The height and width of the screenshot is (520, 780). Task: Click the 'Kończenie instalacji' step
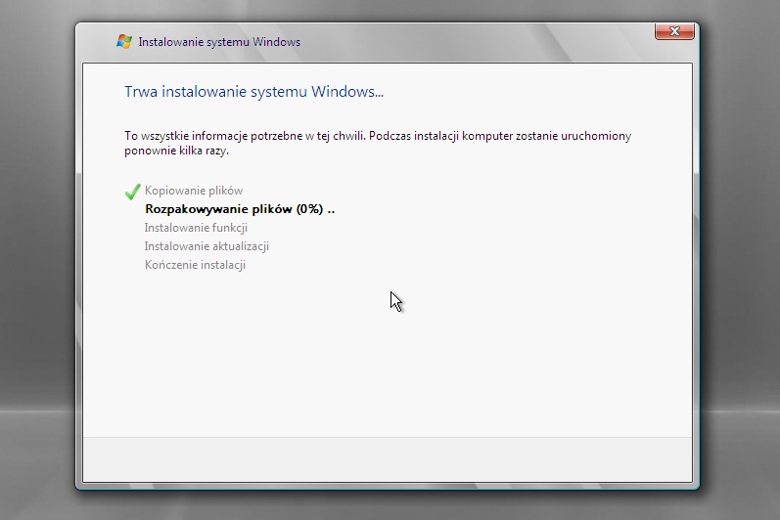195,265
